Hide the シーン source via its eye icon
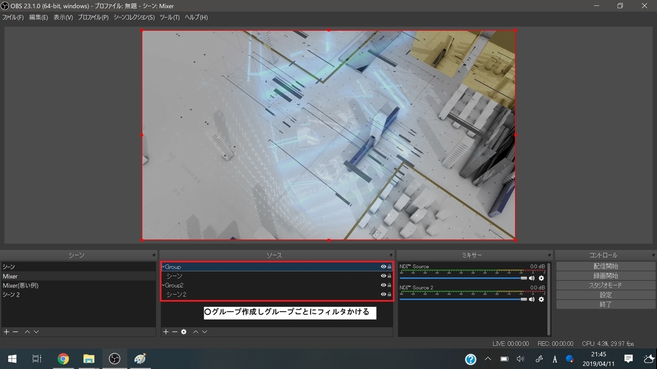Viewport: 657px width, 369px height. [x=383, y=276]
